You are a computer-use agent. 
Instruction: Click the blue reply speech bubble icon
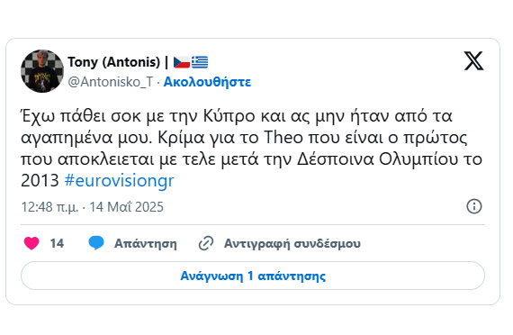[96, 243]
